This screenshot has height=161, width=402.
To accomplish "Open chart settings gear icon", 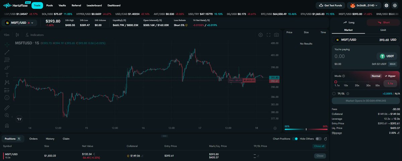I will click(260, 35).
